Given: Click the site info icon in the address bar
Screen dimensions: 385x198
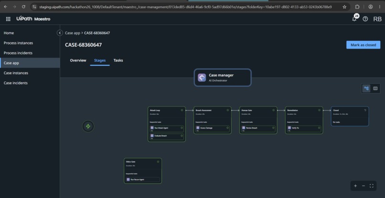Looking at the screenshot, I should click(x=34, y=7).
